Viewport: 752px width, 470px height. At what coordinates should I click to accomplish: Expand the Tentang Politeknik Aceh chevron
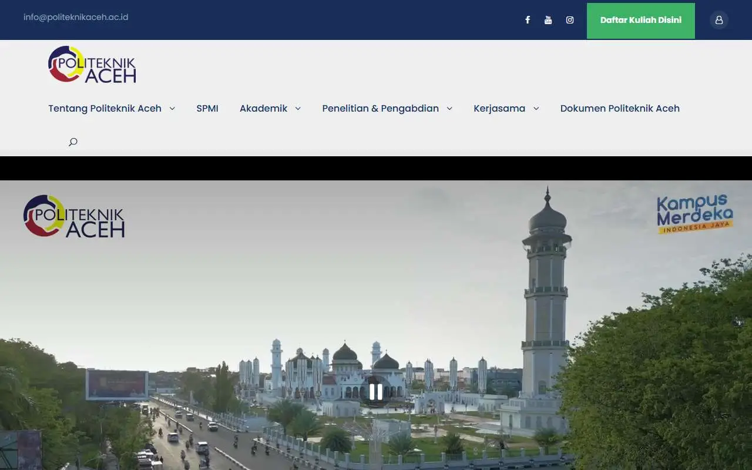[x=172, y=108]
